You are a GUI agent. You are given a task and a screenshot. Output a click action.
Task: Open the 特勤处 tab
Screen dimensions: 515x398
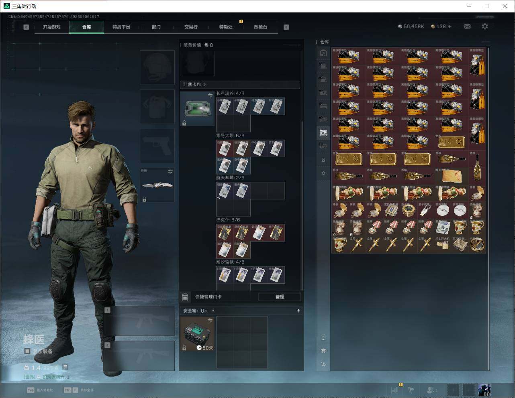pos(225,27)
